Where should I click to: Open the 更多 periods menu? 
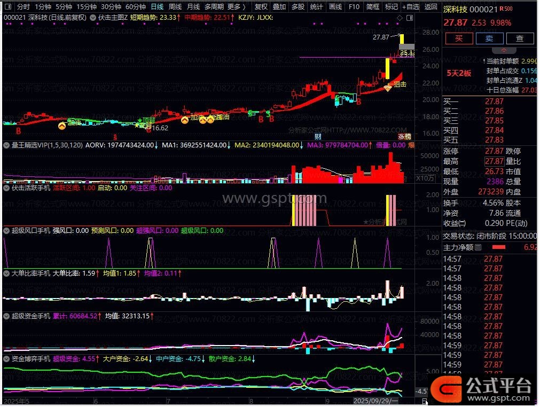click(236, 7)
